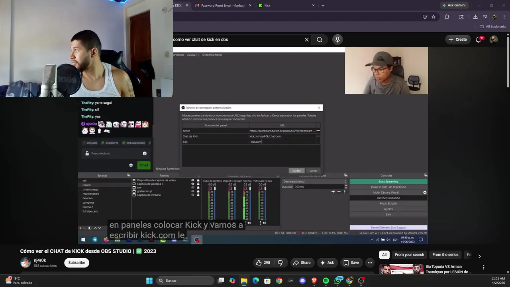510x287 pixels.
Task: Open options menu for Ilia Topuria video
Action: (484, 267)
